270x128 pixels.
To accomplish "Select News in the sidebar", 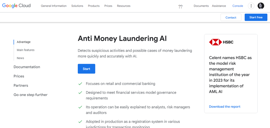I will pyautogui.click(x=20, y=58).
